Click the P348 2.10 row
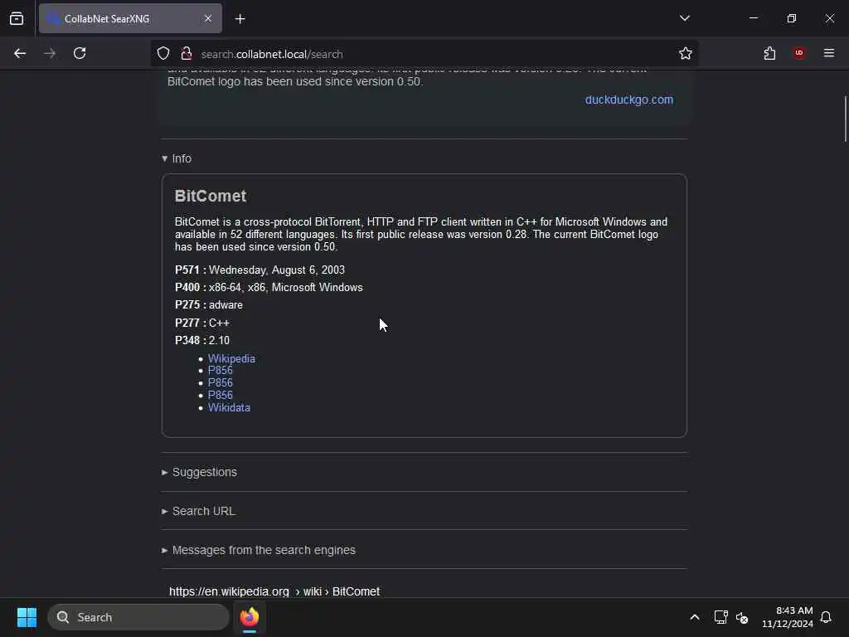The height and width of the screenshot is (637, 849). (202, 340)
